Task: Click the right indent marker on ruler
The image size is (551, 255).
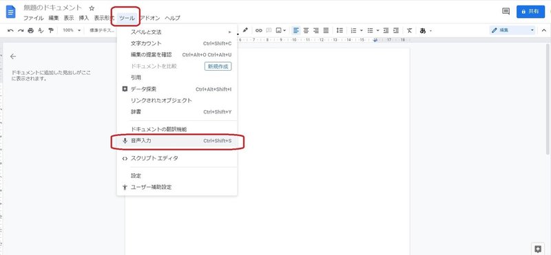Action: coord(375,40)
